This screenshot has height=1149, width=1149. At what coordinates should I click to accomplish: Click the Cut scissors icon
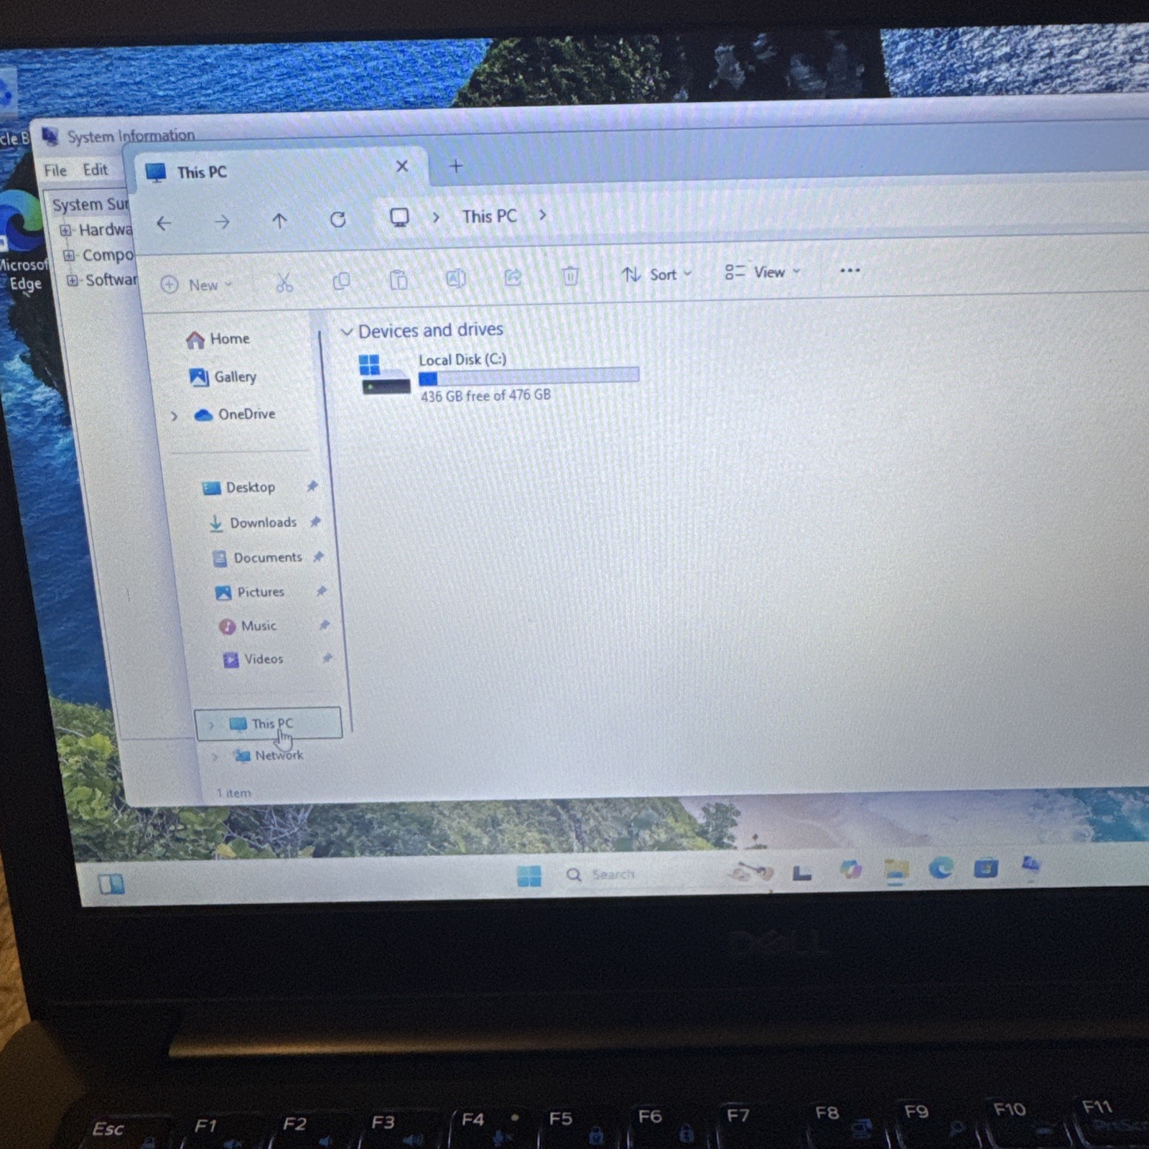click(284, 283)
